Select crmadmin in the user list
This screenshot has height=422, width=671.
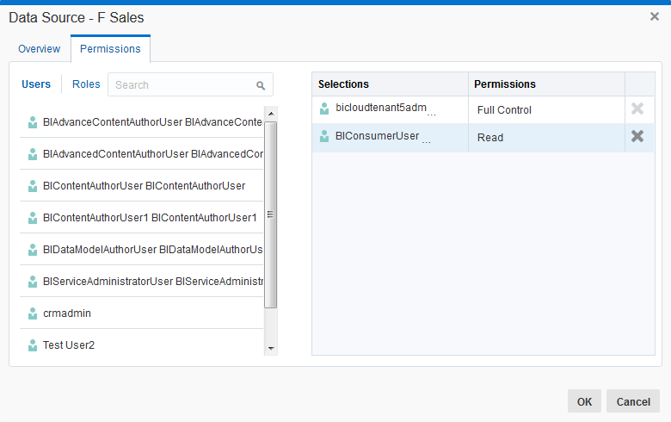142,313
